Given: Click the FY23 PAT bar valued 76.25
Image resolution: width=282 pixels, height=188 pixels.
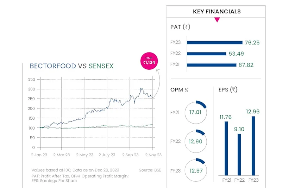Looking at the screenshot, I should click(214, 42).
